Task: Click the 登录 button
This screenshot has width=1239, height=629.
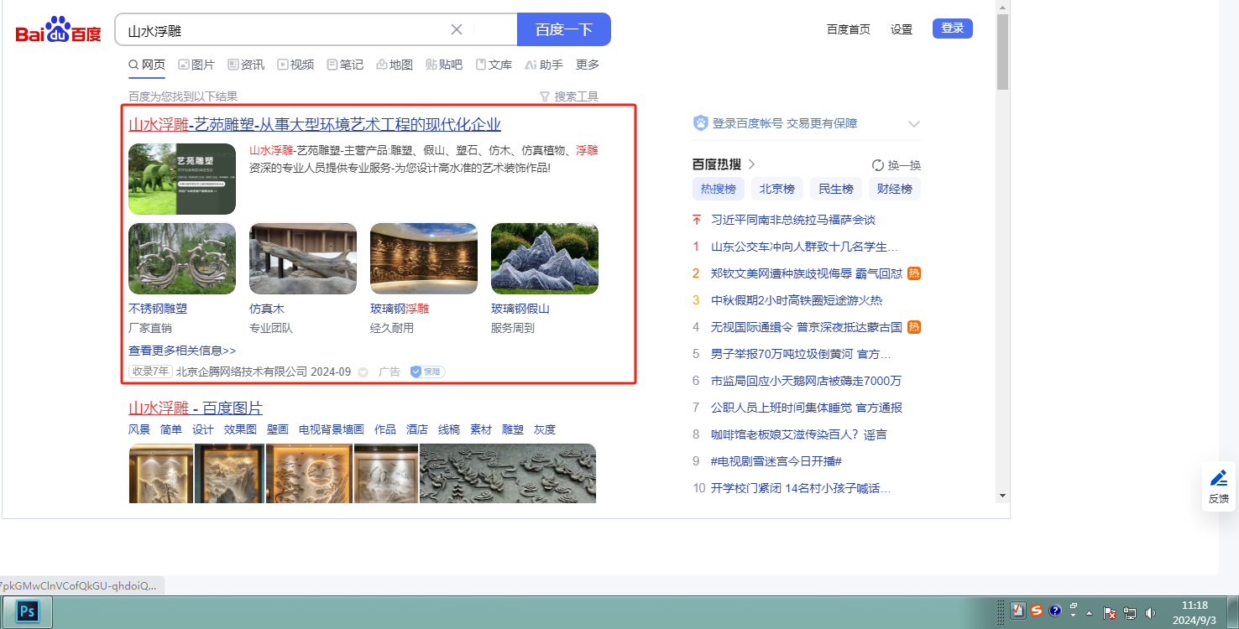Action: [x=953, y=29]
